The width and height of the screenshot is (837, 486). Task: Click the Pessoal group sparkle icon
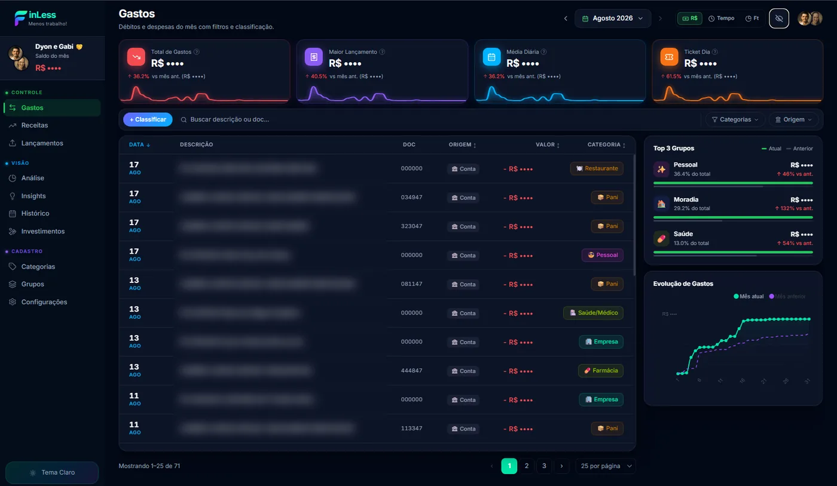click(x=661, y=169)
